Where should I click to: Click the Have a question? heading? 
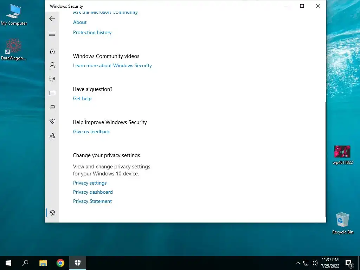pyautogui.click(x=92, y=89)
